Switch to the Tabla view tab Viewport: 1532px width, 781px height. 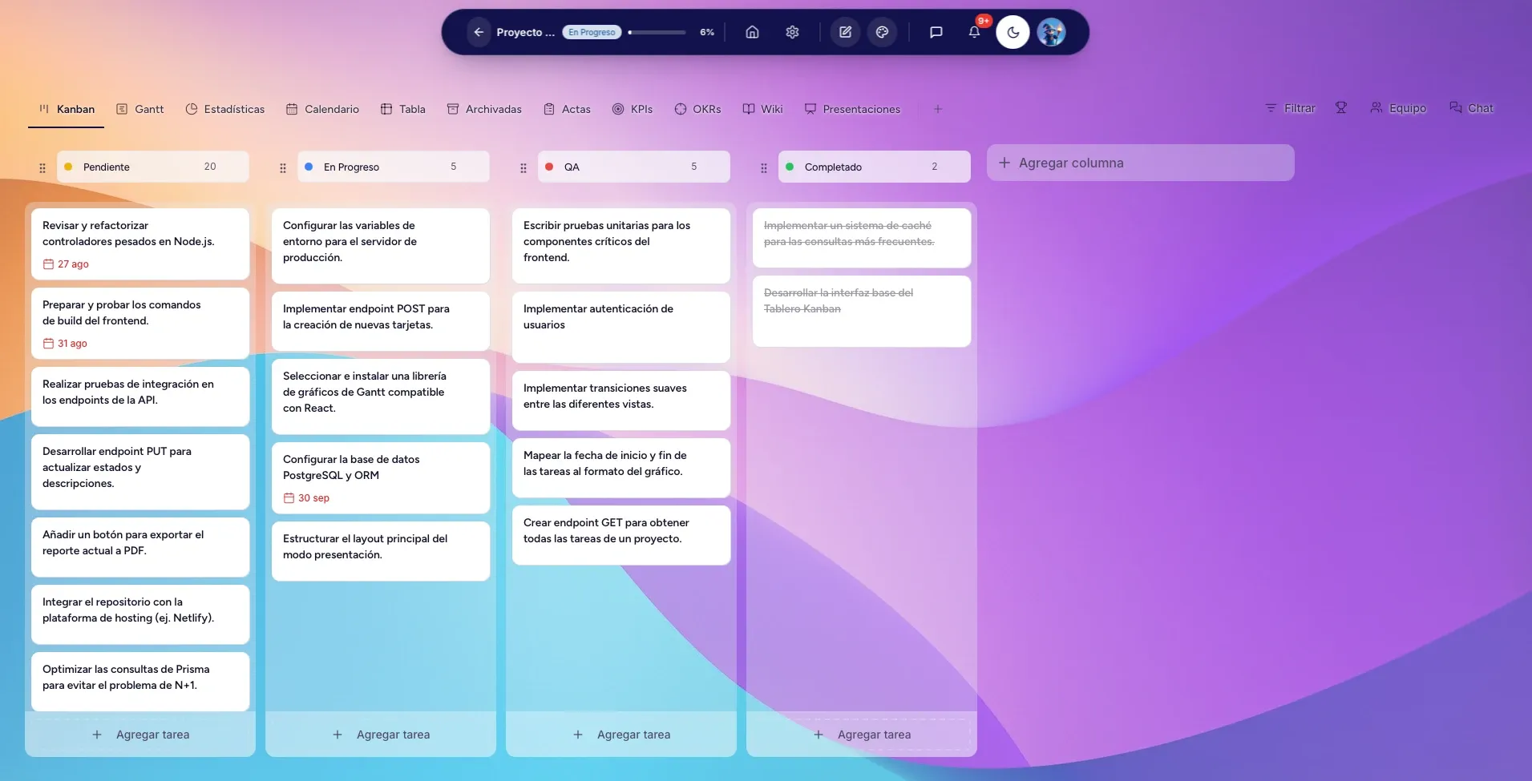[x=403, y=109]
